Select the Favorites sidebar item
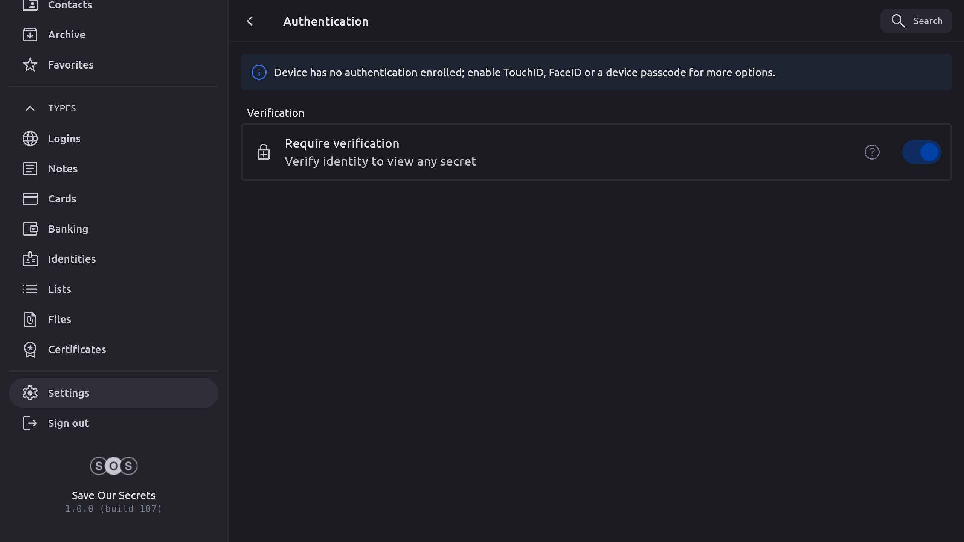Screen dimensions: 964x542 pyautogui.click(x=71, y=65)
